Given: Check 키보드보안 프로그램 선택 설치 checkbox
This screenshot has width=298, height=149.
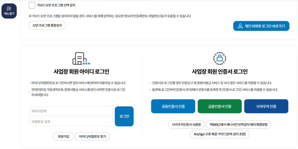Looking at the screenshot, I should pyautogui.click(x=32, y=5).
